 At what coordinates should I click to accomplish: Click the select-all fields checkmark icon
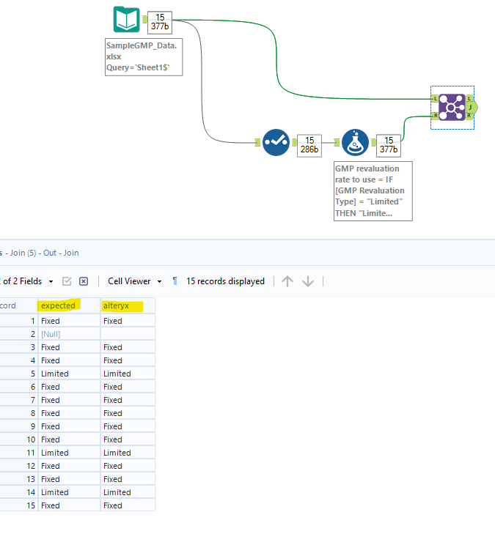pos(67,281)
